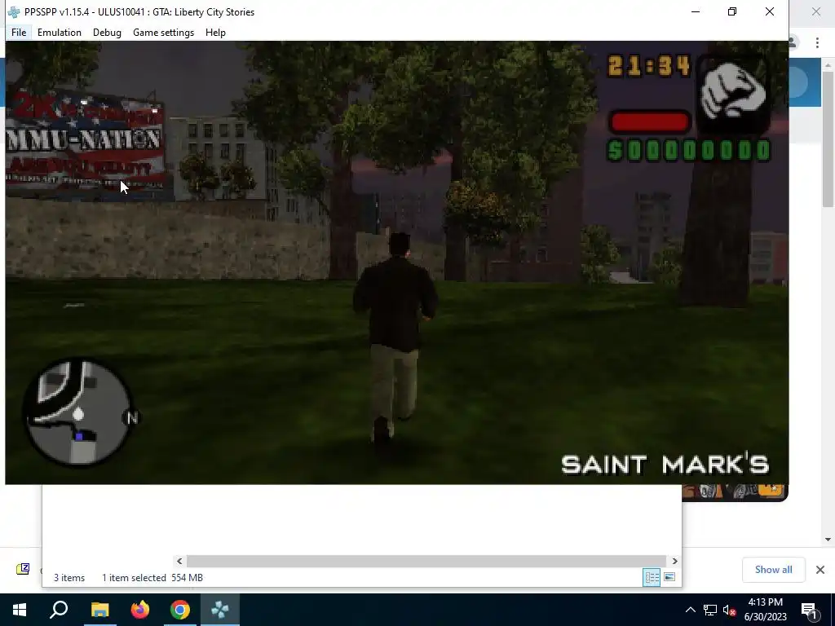Screen dimensions: 835x626
Task: Click Chrome scrollbar down arrow
Action: coord(828,540)
